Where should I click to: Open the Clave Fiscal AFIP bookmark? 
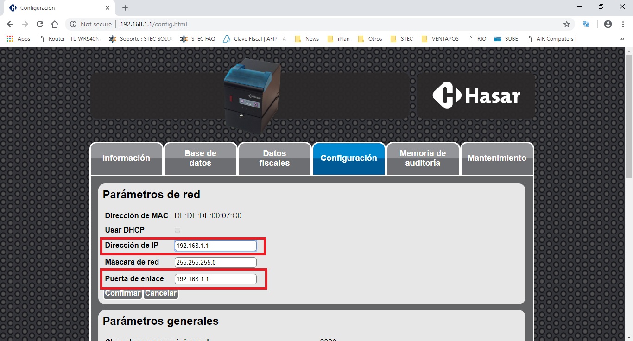pos(254,39)
